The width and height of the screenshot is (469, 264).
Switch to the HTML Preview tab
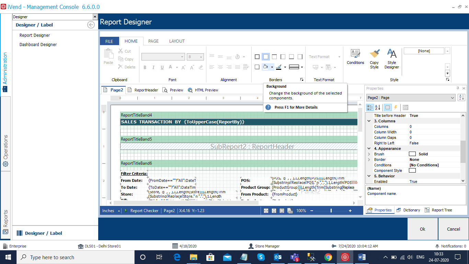[x=203, y=90]
